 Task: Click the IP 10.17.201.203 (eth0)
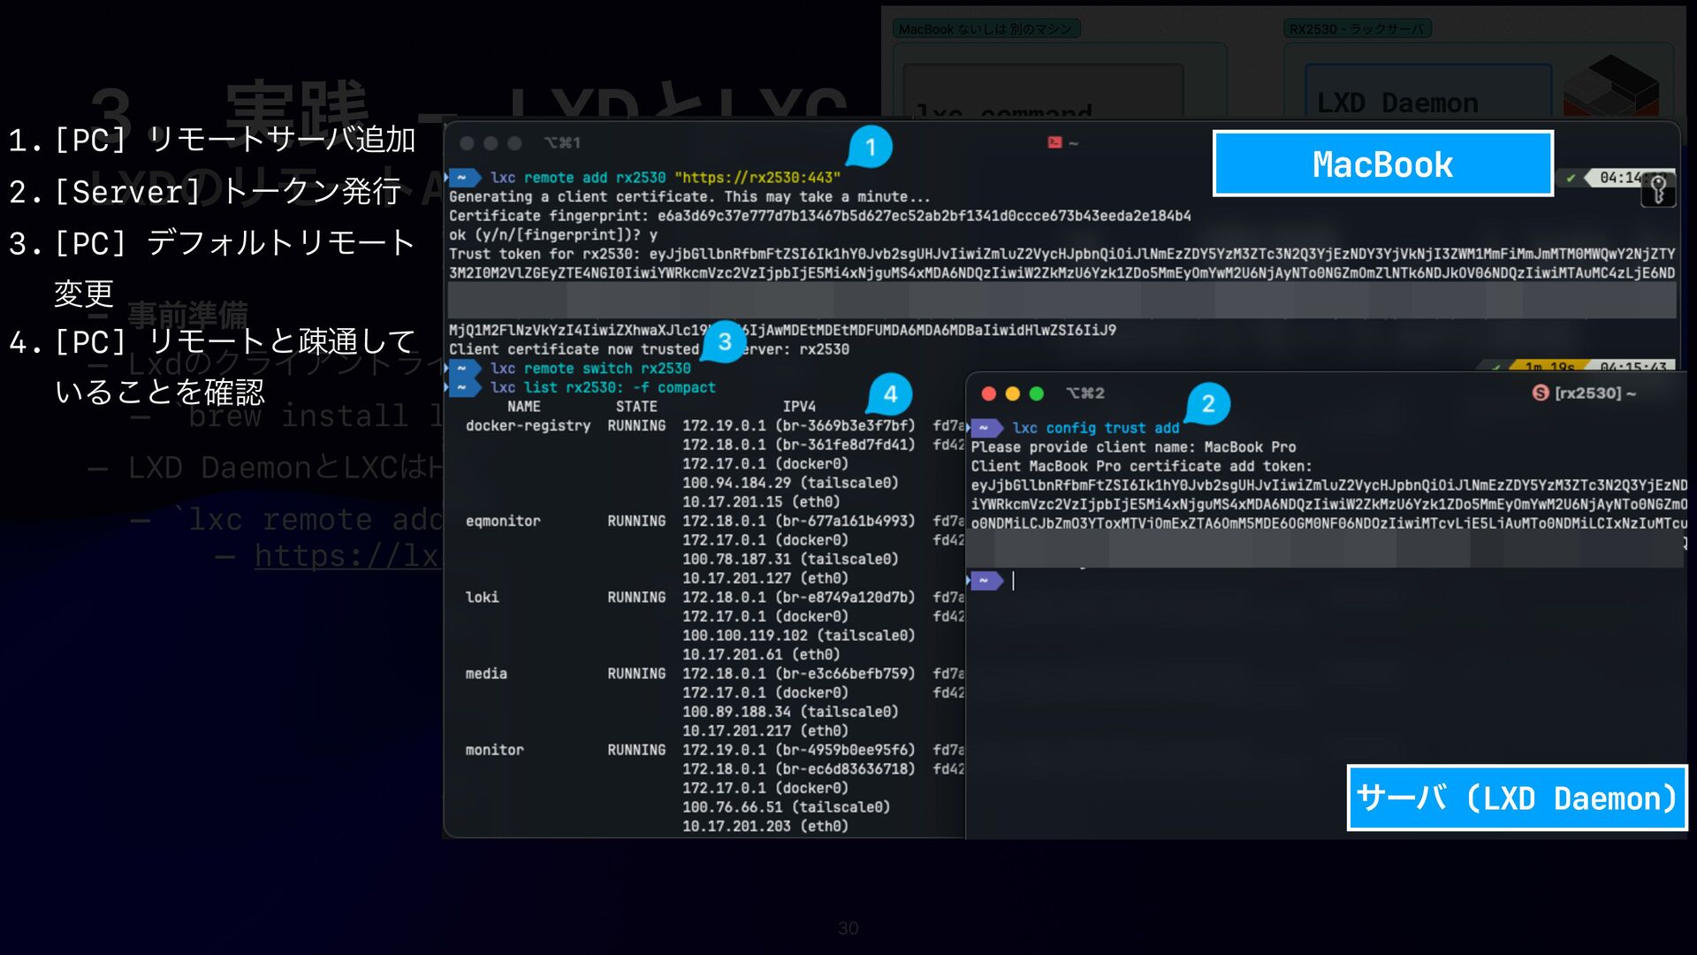[765, 827]
